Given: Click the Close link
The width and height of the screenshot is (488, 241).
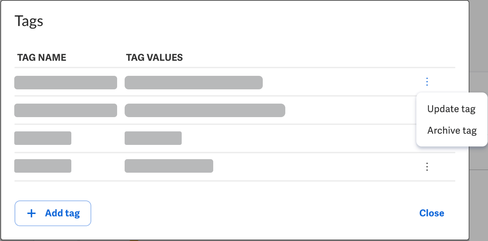Looking at the screenshot, I should 432,213.
